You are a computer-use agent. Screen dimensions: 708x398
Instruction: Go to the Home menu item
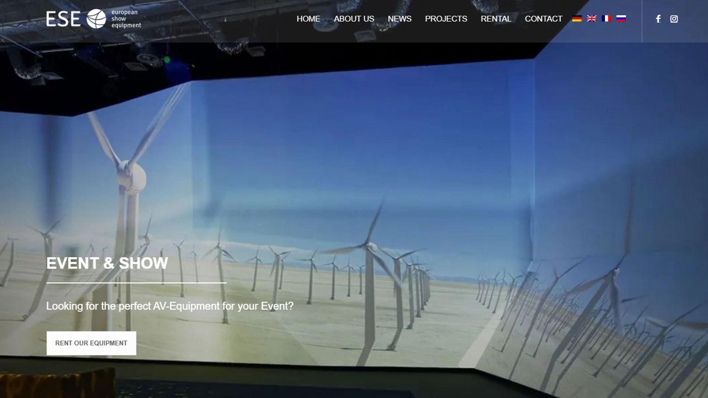coord(308,19)
